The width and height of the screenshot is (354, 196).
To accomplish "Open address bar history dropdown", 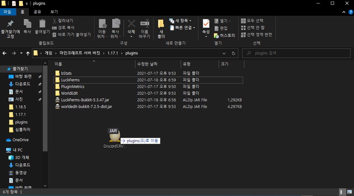I will [224, 54].
